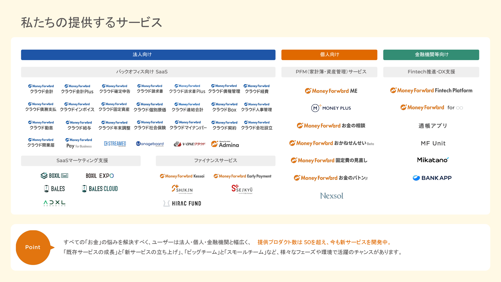Open the ADXL logo

tap(55, 203)
